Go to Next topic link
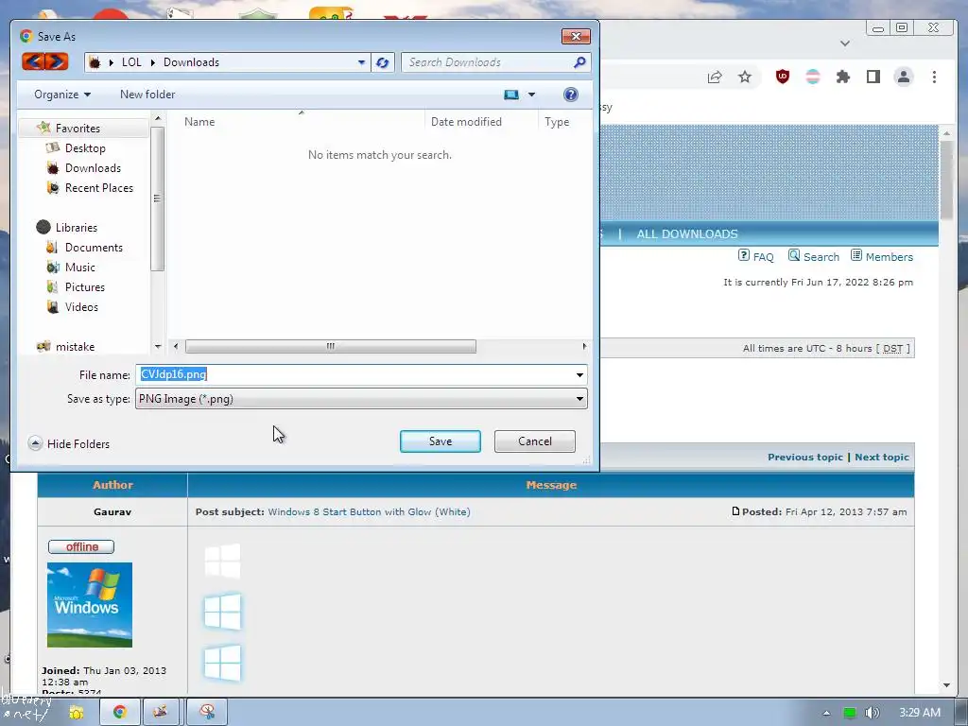The height and width of the screenshot is (726, 968). (x=882, y=457)
